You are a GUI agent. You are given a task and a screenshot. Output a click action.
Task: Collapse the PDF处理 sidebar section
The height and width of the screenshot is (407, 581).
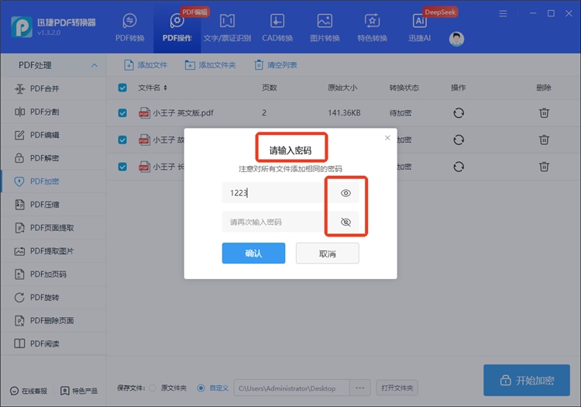[95, 65]
